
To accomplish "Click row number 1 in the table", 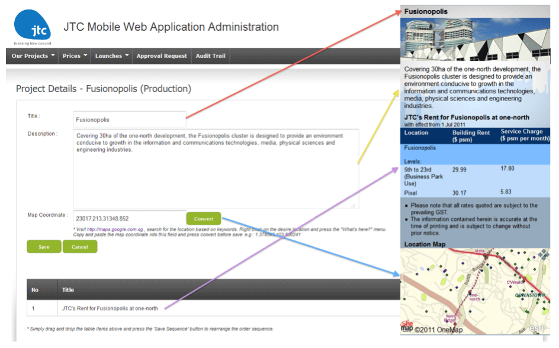I will (33, 308).
